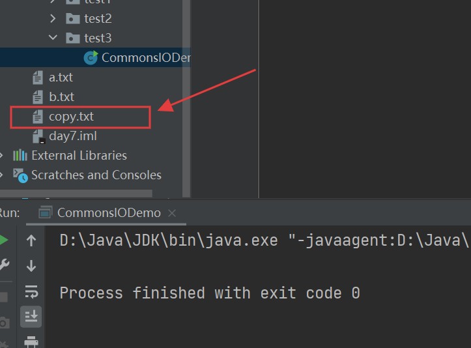Close the CommonsIODemo run tab
471x348 pixels.
pyautogui.click(x=173, y=213)
